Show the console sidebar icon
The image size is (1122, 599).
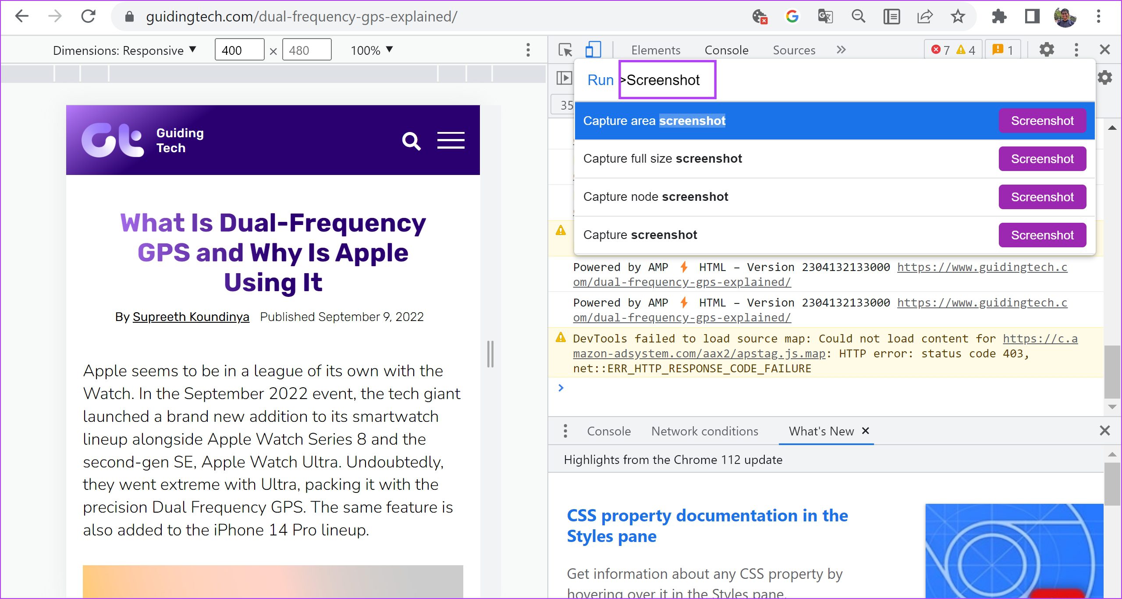tap(564, 78)
